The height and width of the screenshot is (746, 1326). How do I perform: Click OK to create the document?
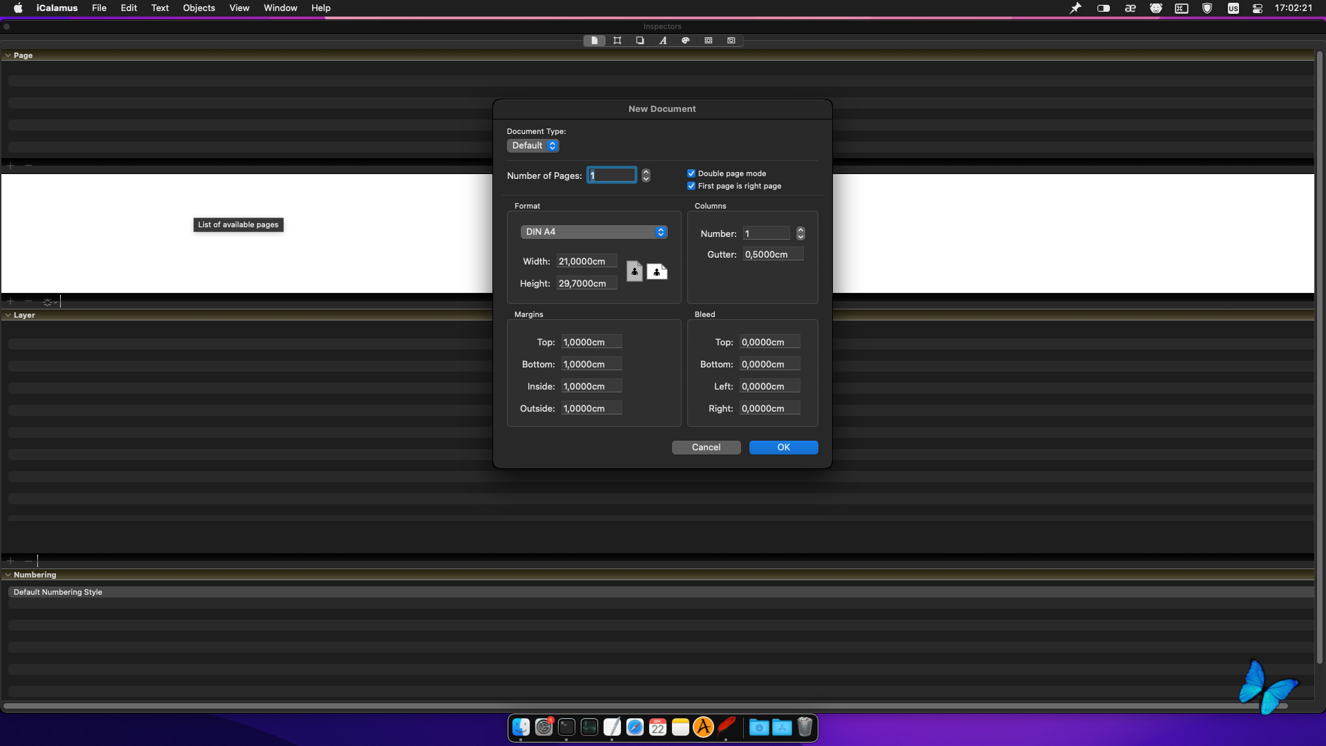click(x=784, y=448)
